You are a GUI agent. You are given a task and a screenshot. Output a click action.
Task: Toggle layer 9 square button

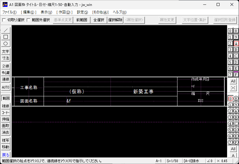(x=236, y=37)
